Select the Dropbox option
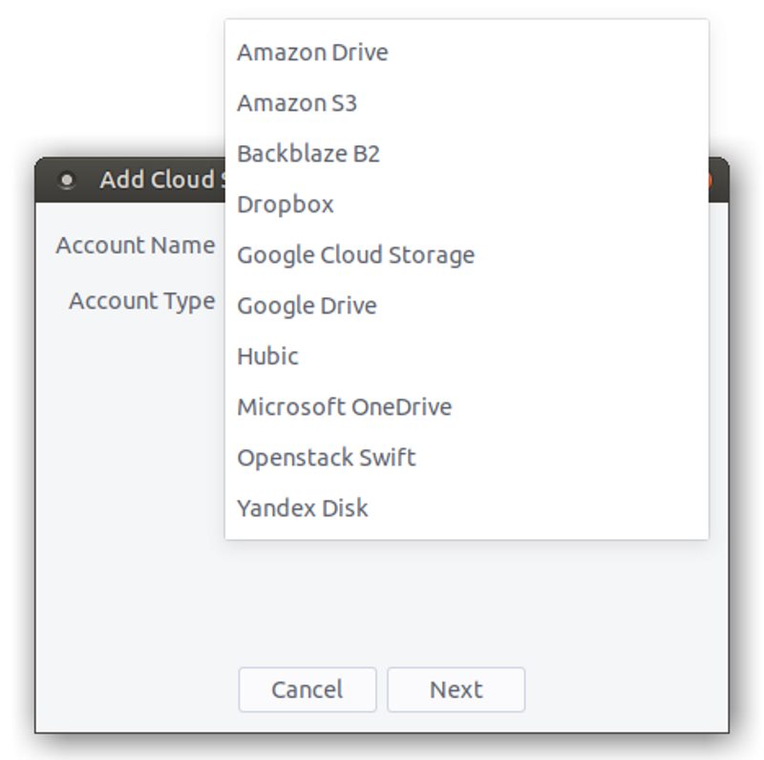The image size is (764, 760). [x=286, y=204]
